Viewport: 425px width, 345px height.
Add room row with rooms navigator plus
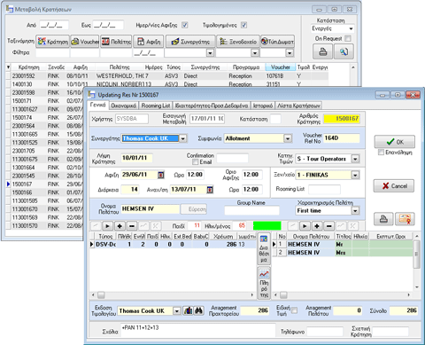pos(120,226)
